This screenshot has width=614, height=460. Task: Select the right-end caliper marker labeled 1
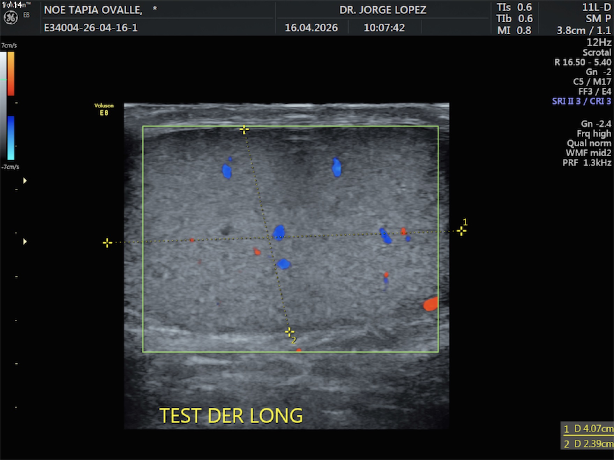pyautogui.click(x=461, y=231)
